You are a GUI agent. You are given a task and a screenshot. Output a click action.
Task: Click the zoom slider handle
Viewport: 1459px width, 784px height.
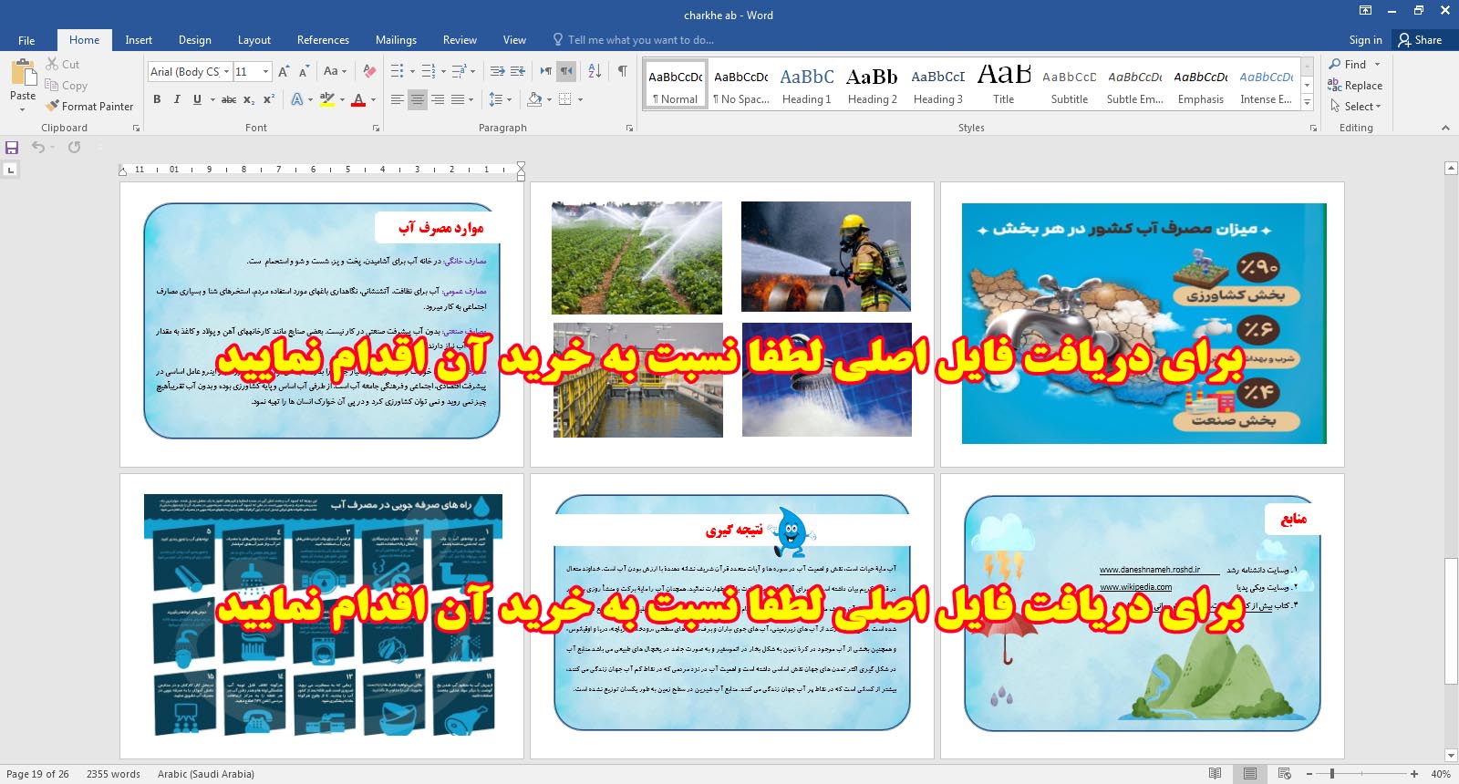point(1332,774)
